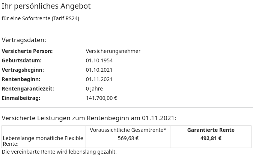Click the 'Versicherungsnehmer' value

click(113, 51)
